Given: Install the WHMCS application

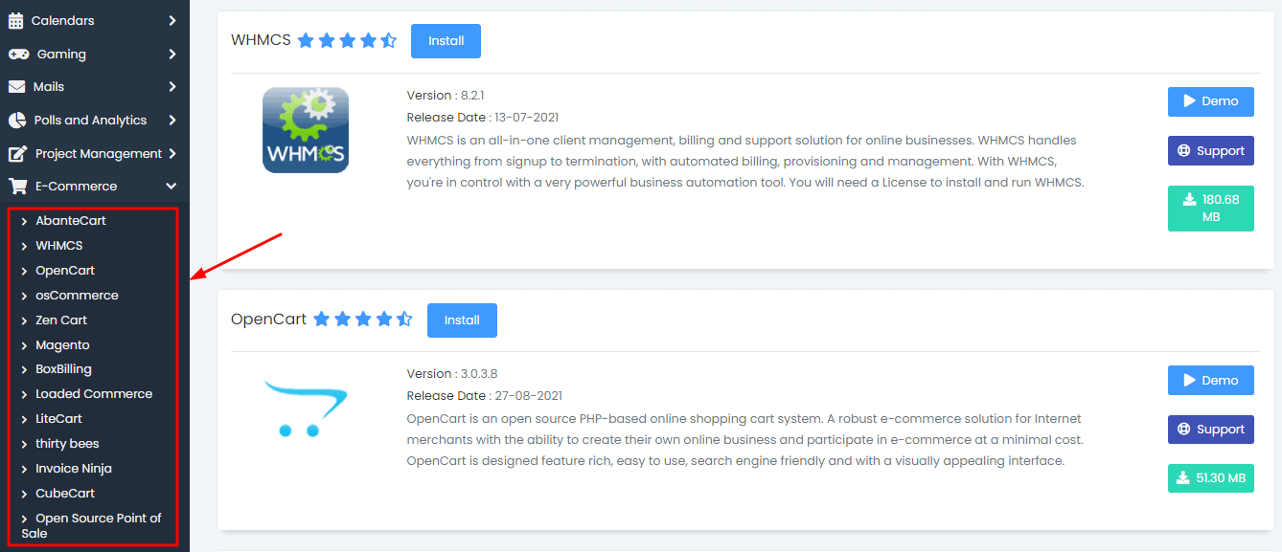Looking at the screenshot, I should (x=446, y=41).
